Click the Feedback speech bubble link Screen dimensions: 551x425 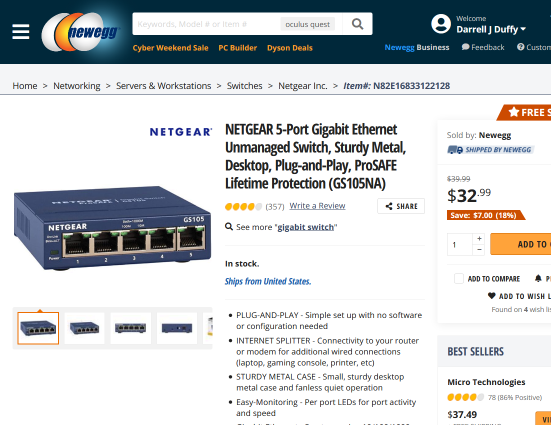(483, 47)
